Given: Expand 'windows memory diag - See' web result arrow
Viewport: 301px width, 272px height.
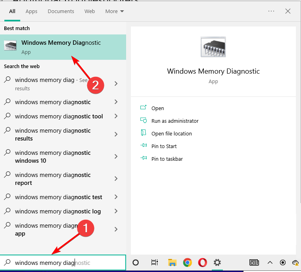Looking at the screenshot, I should [x=116, y=84].
